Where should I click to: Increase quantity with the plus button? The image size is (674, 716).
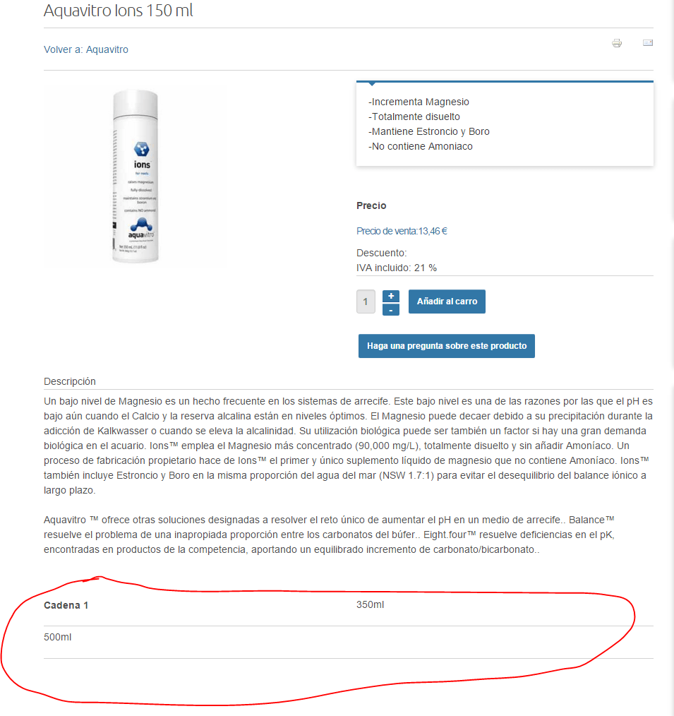[x=390, y=296]
